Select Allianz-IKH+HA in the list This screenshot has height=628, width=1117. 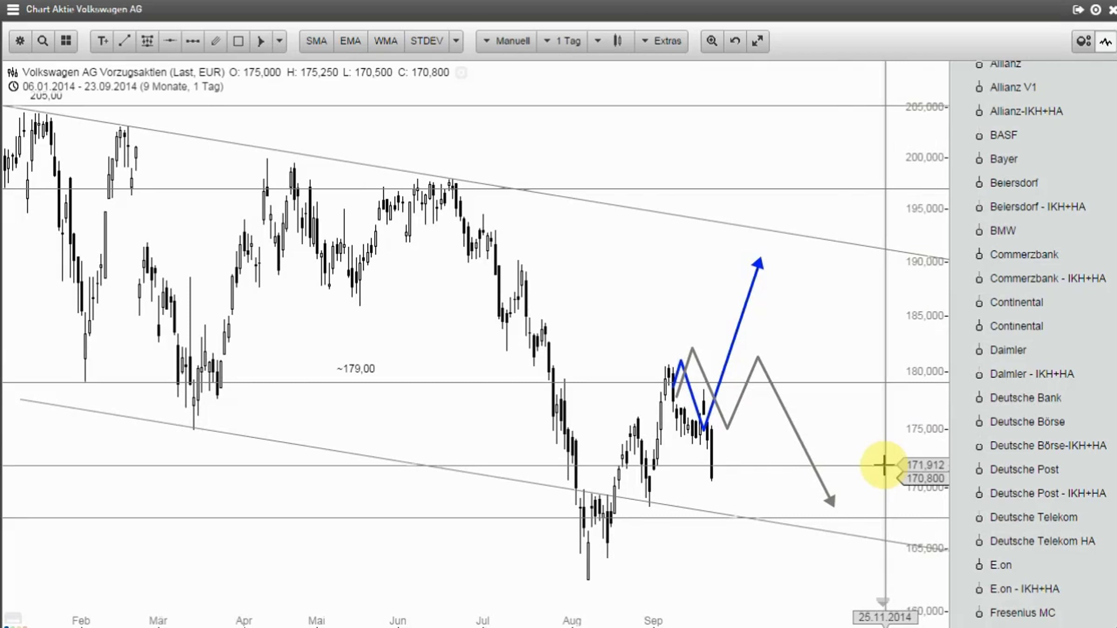[1026, 111]
